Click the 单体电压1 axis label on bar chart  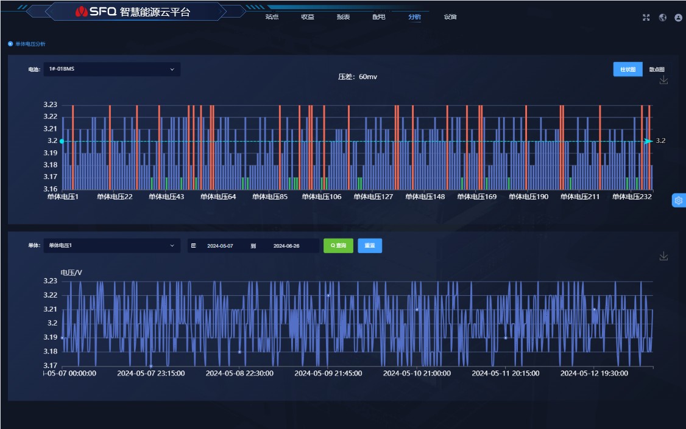click(x=63, y=197)
